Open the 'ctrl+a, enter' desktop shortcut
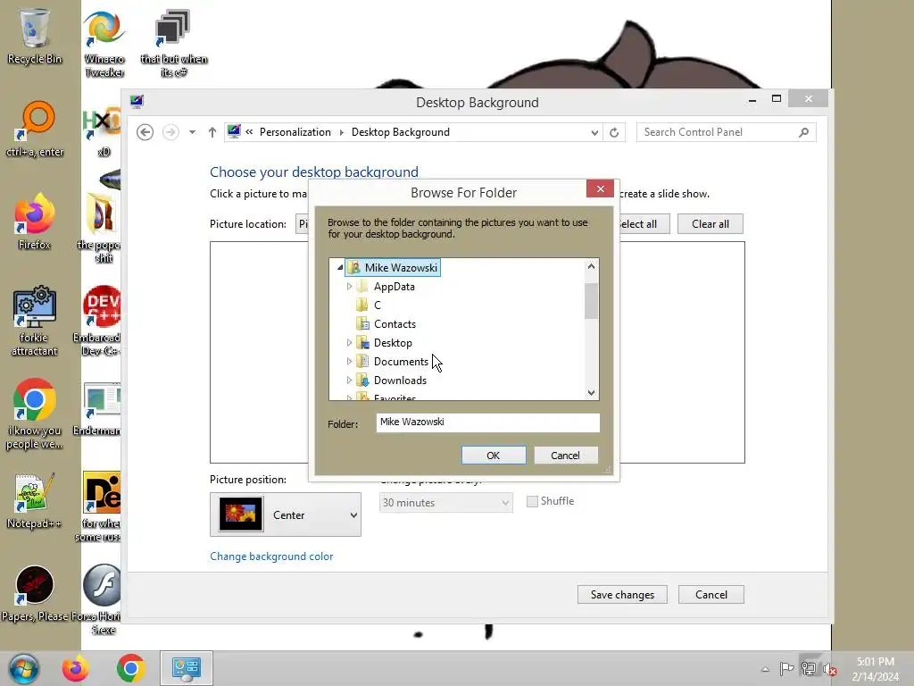Image resolution: width=914 pixels, height=686 pixels. click(x=35, y=130)
